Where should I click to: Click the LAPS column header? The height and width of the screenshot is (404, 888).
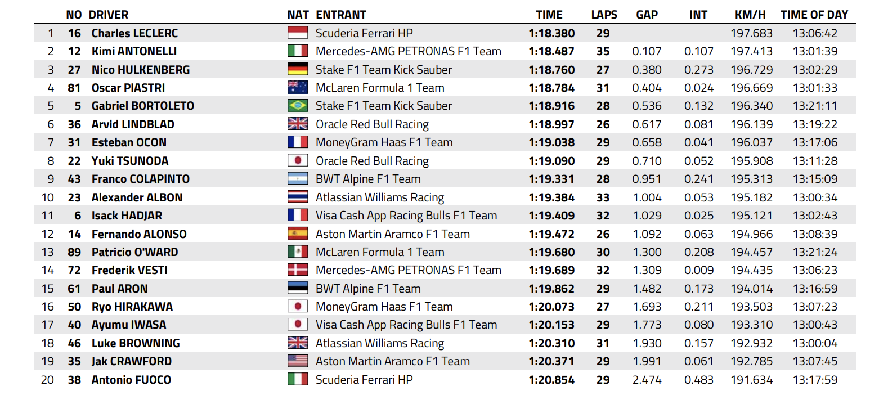pos(604,15)
